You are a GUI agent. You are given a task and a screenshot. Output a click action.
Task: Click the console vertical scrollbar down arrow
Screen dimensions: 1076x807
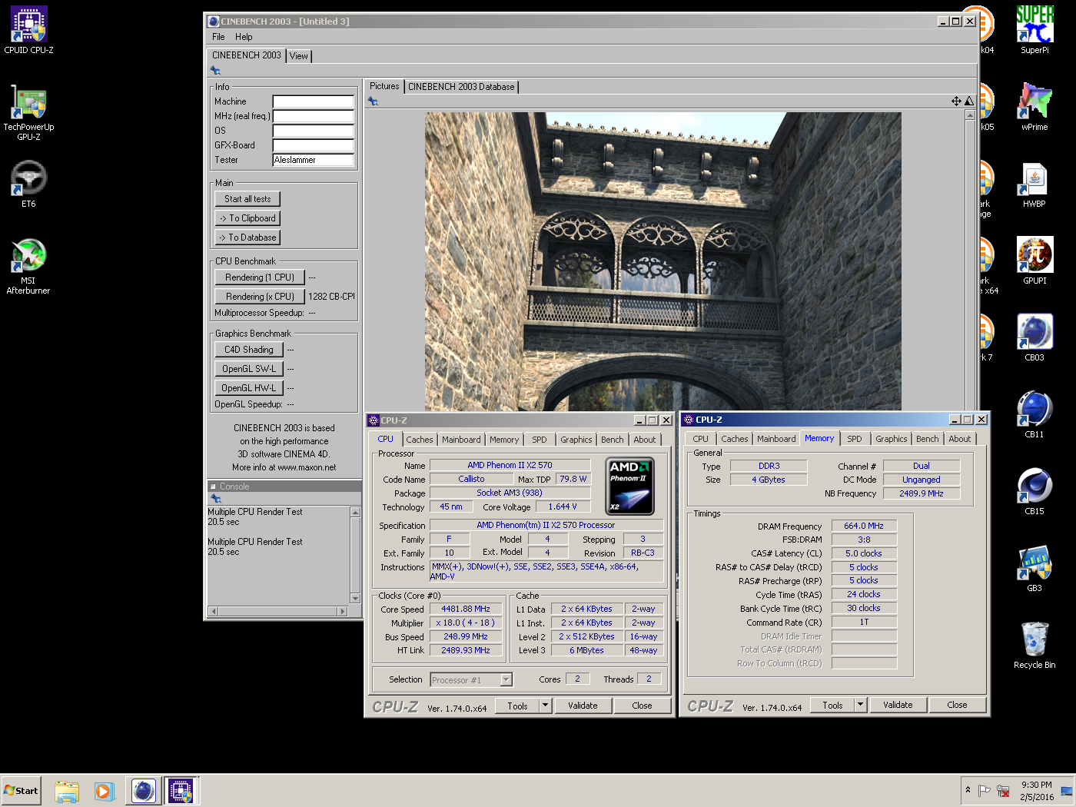pyautogui.click(x=355, y=598)
